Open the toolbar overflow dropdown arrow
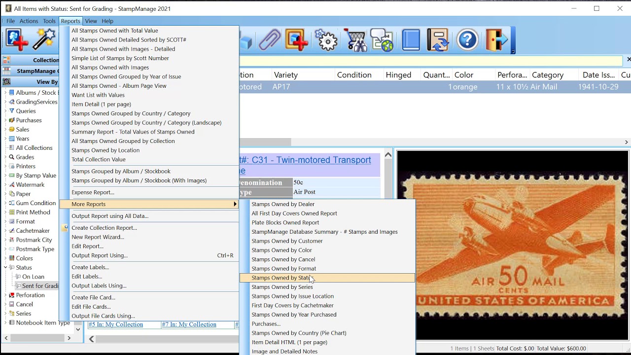 pos(513,51)
